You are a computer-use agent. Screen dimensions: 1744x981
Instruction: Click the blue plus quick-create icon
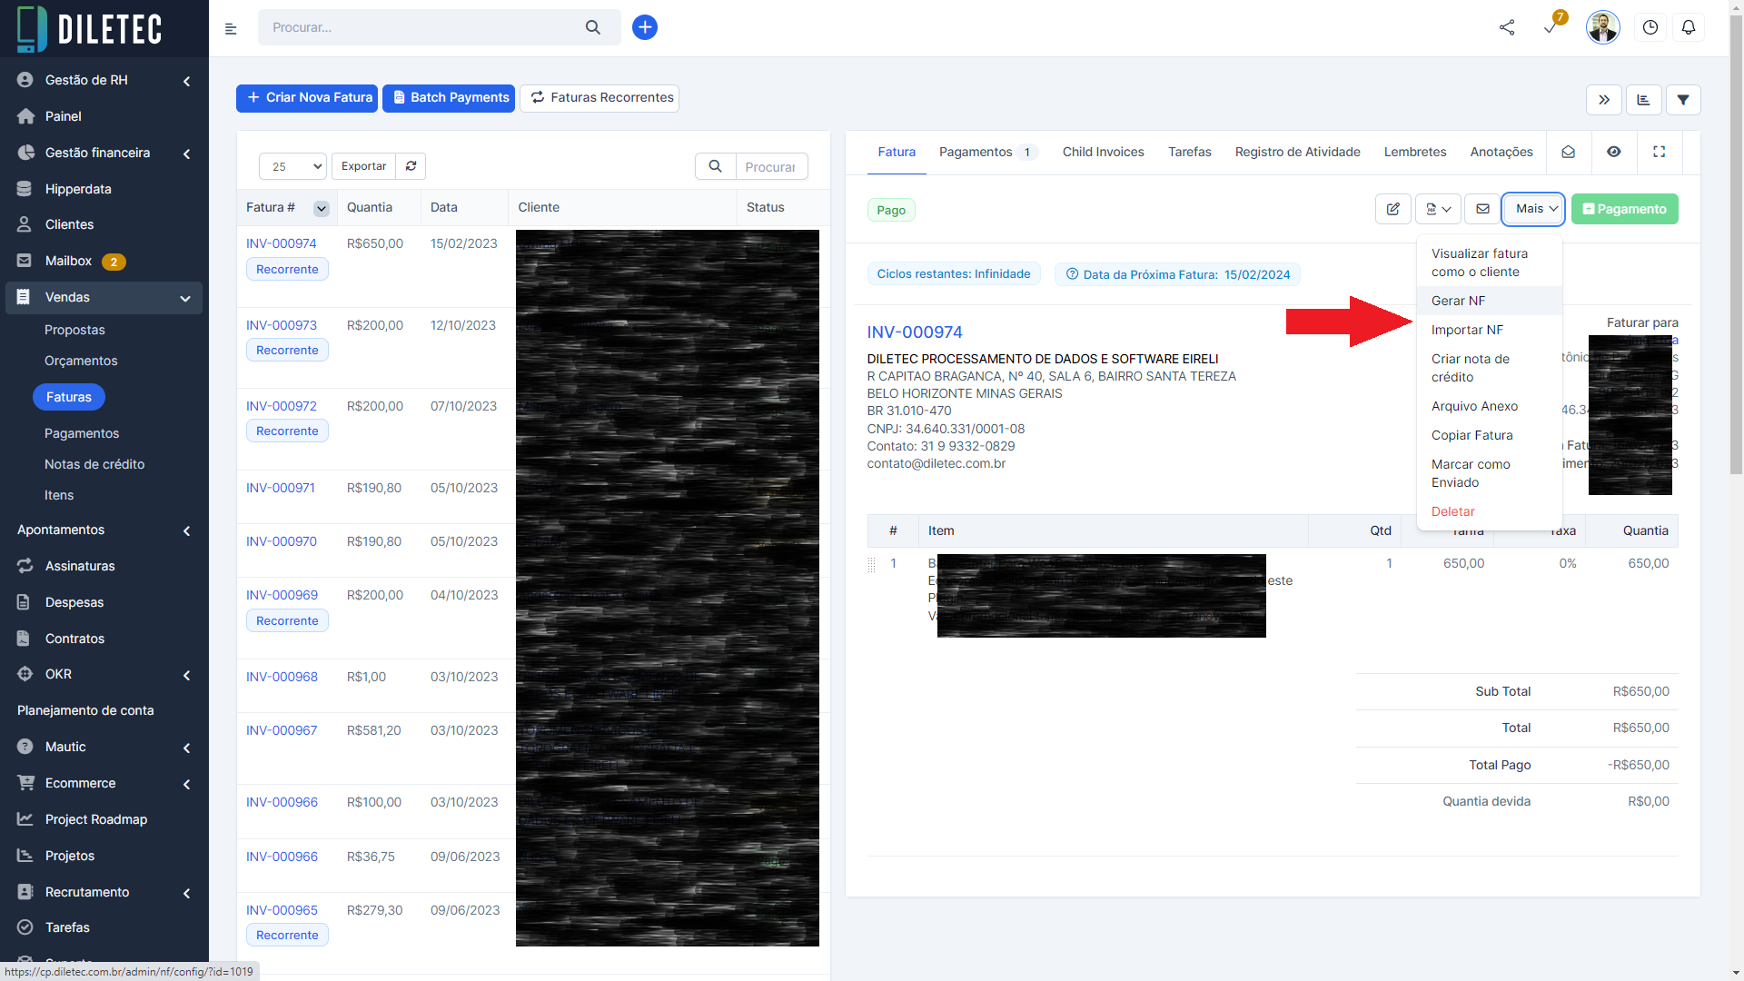point(644,27)
